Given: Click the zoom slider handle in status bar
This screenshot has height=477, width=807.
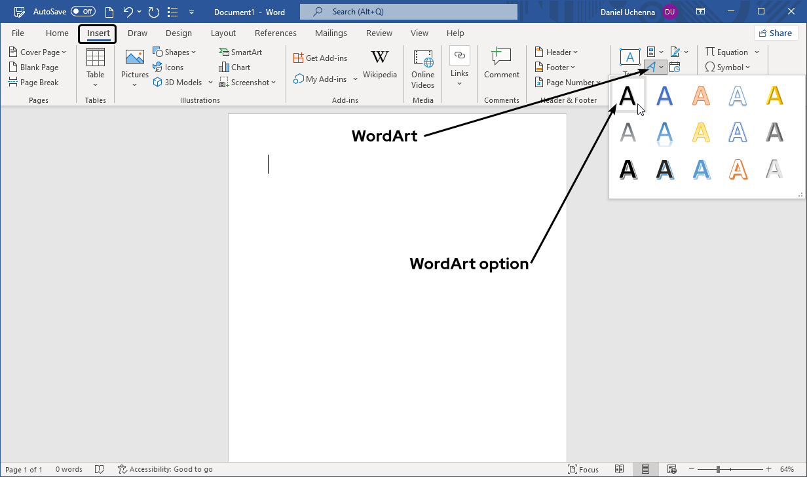Looking at the screenshot, I should (x=719, y=469).
